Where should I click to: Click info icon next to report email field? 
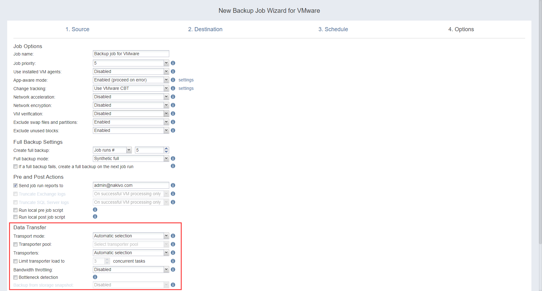pyautogui.click(x=173, y=185)
